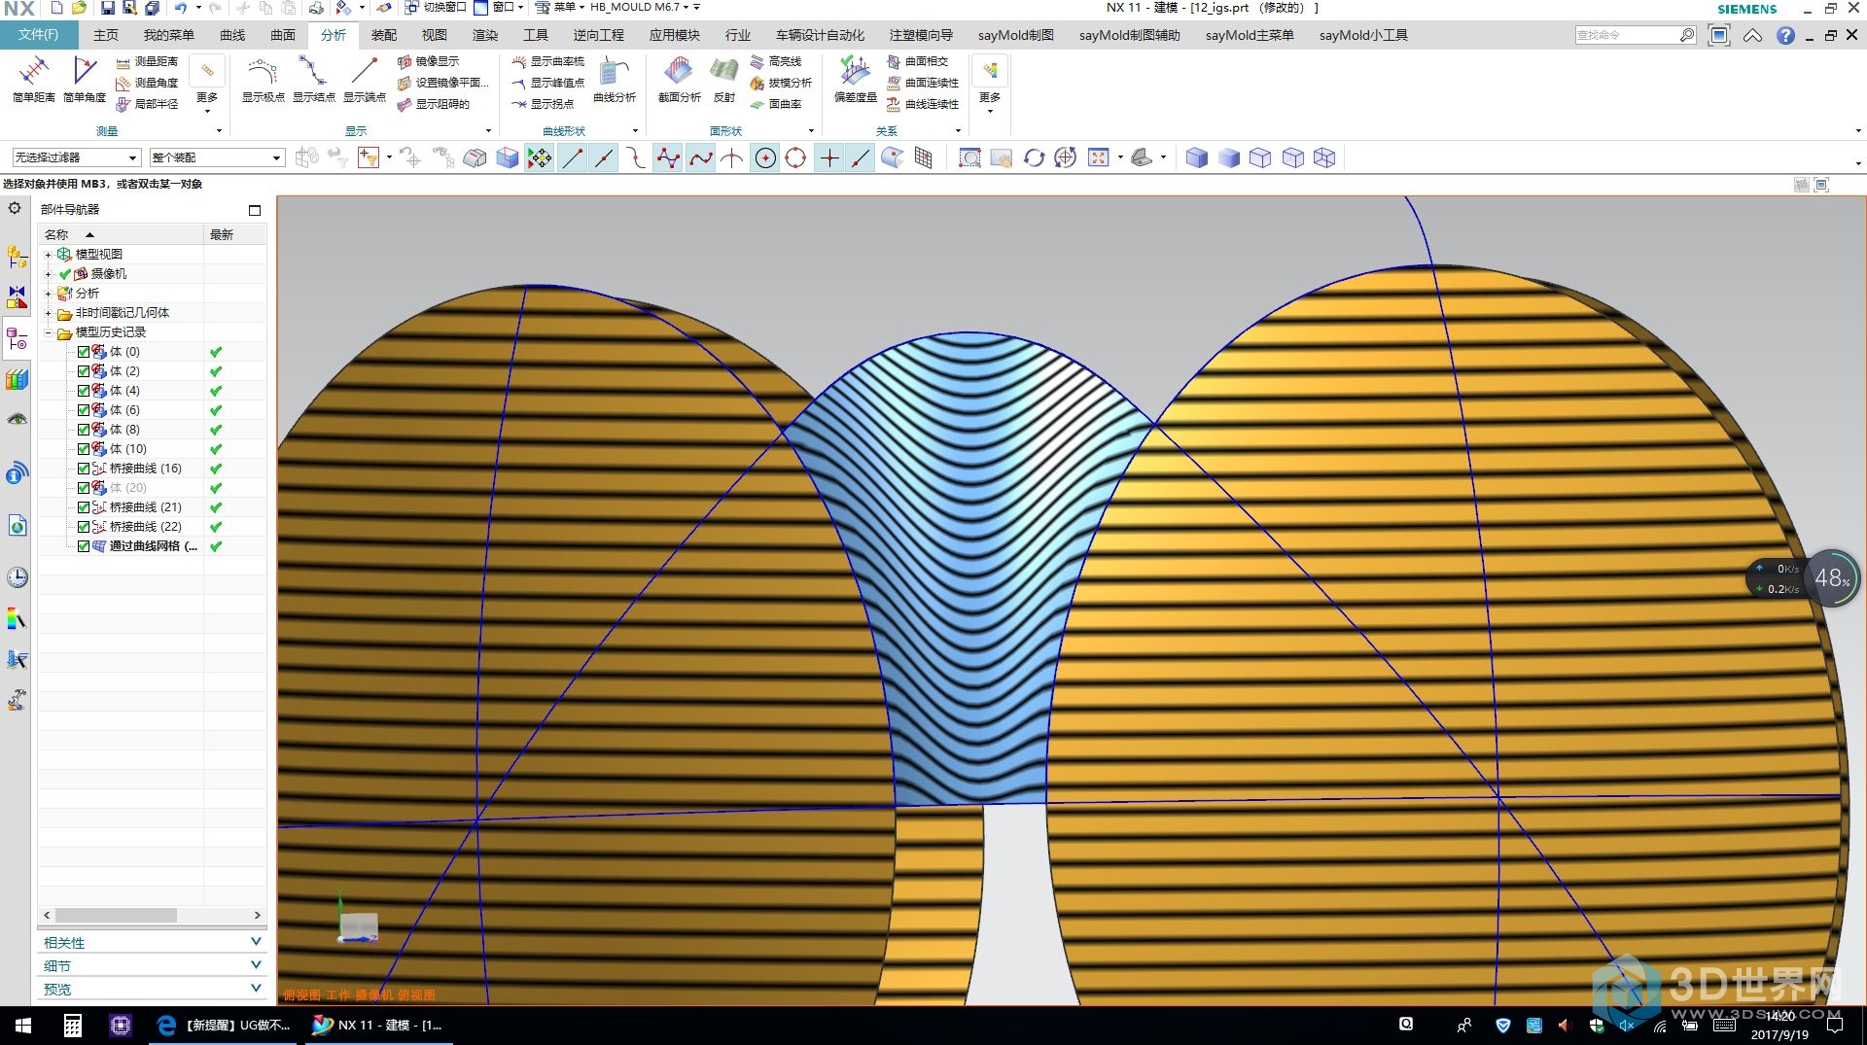Screen dimensions: 1867x1045
Task: Uncheck 桥接曲线 (22) checkbox
Action: point(84,527)
